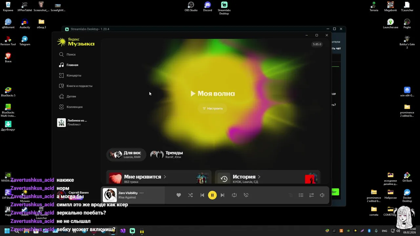The height and width of the screenshot is (236, 420).
Task: Open Книги и подкасты section
Action: click(75, 86)
